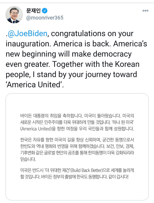Image resolution: width=154 pixels, height=203 pixels.
Task: Open the more options three-dot menu
Action: pos(146,10)
